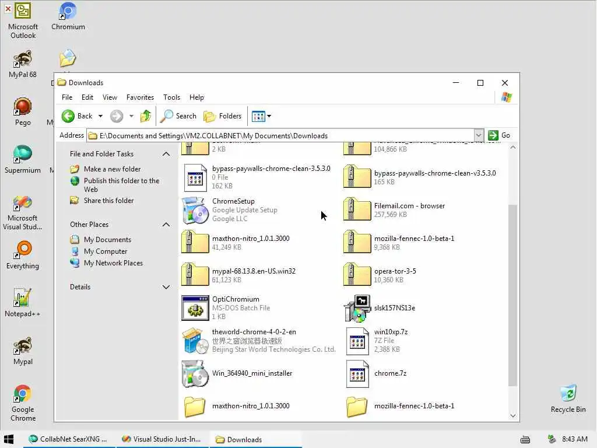Collapse Other Places panel
The image size is (597, 448).
166,225
